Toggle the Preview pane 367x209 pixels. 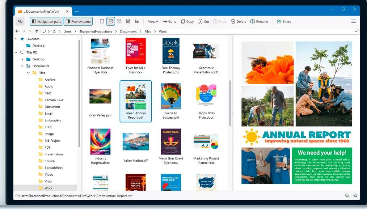click(78, 21)
